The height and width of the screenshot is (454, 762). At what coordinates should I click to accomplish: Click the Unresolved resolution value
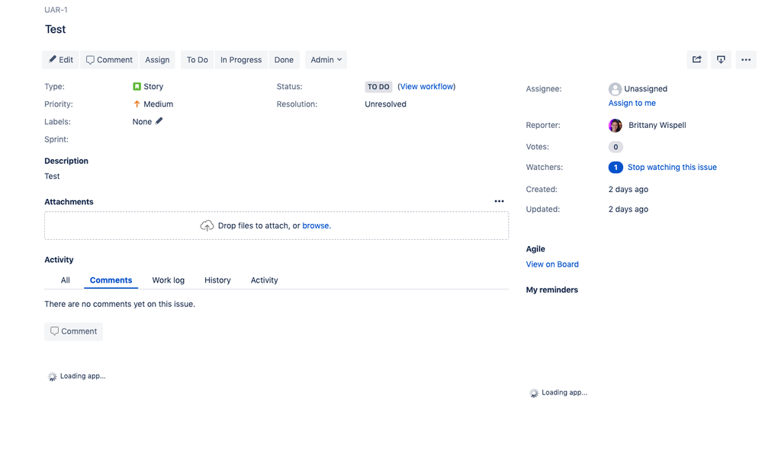pos(385,104)
